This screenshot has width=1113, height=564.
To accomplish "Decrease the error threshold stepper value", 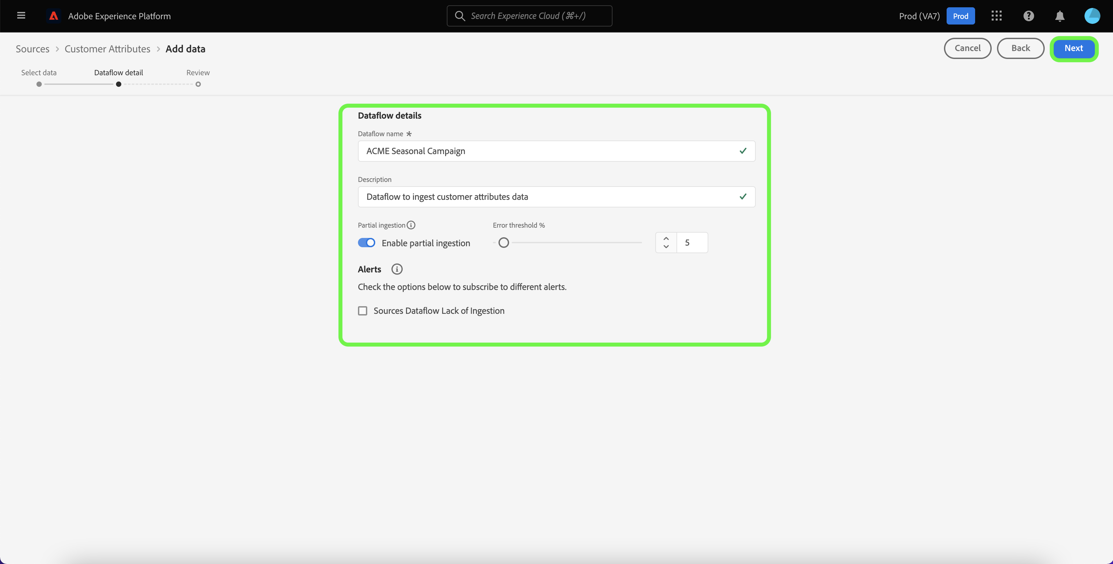I will coord(666,247).
